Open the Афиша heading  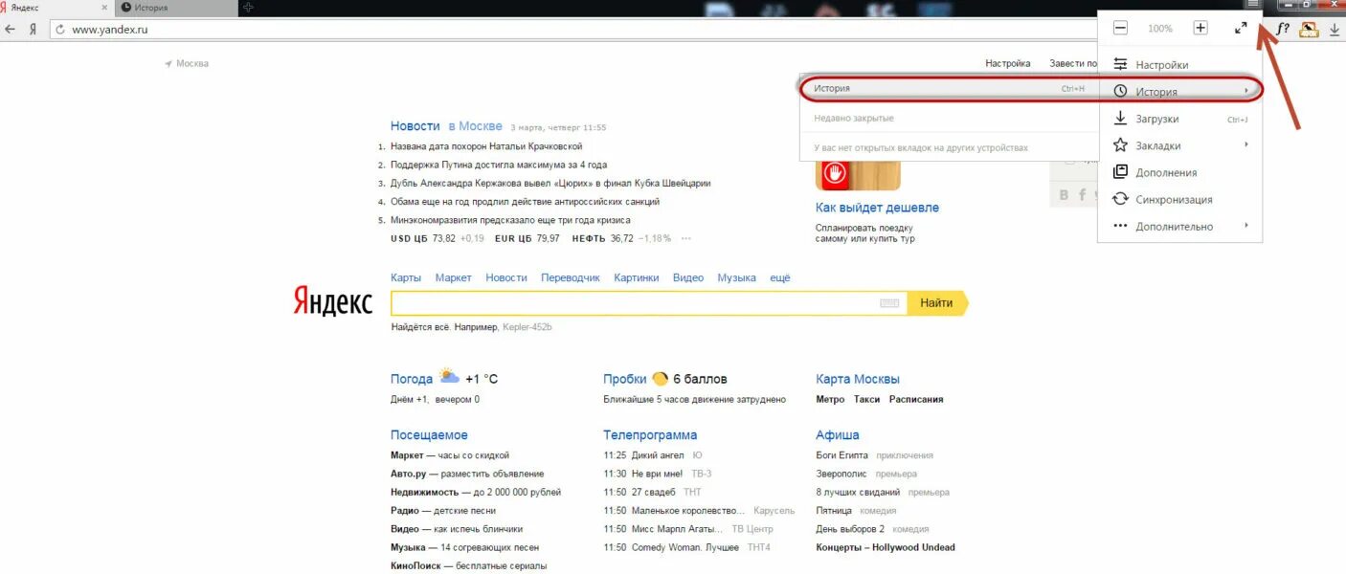(x=838, y=435)
